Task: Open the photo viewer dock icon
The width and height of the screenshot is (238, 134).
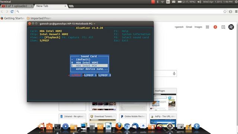Action: pos(84,126)
